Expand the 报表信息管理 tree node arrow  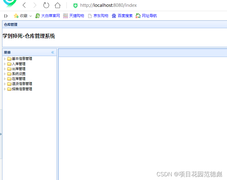point(5,89)
